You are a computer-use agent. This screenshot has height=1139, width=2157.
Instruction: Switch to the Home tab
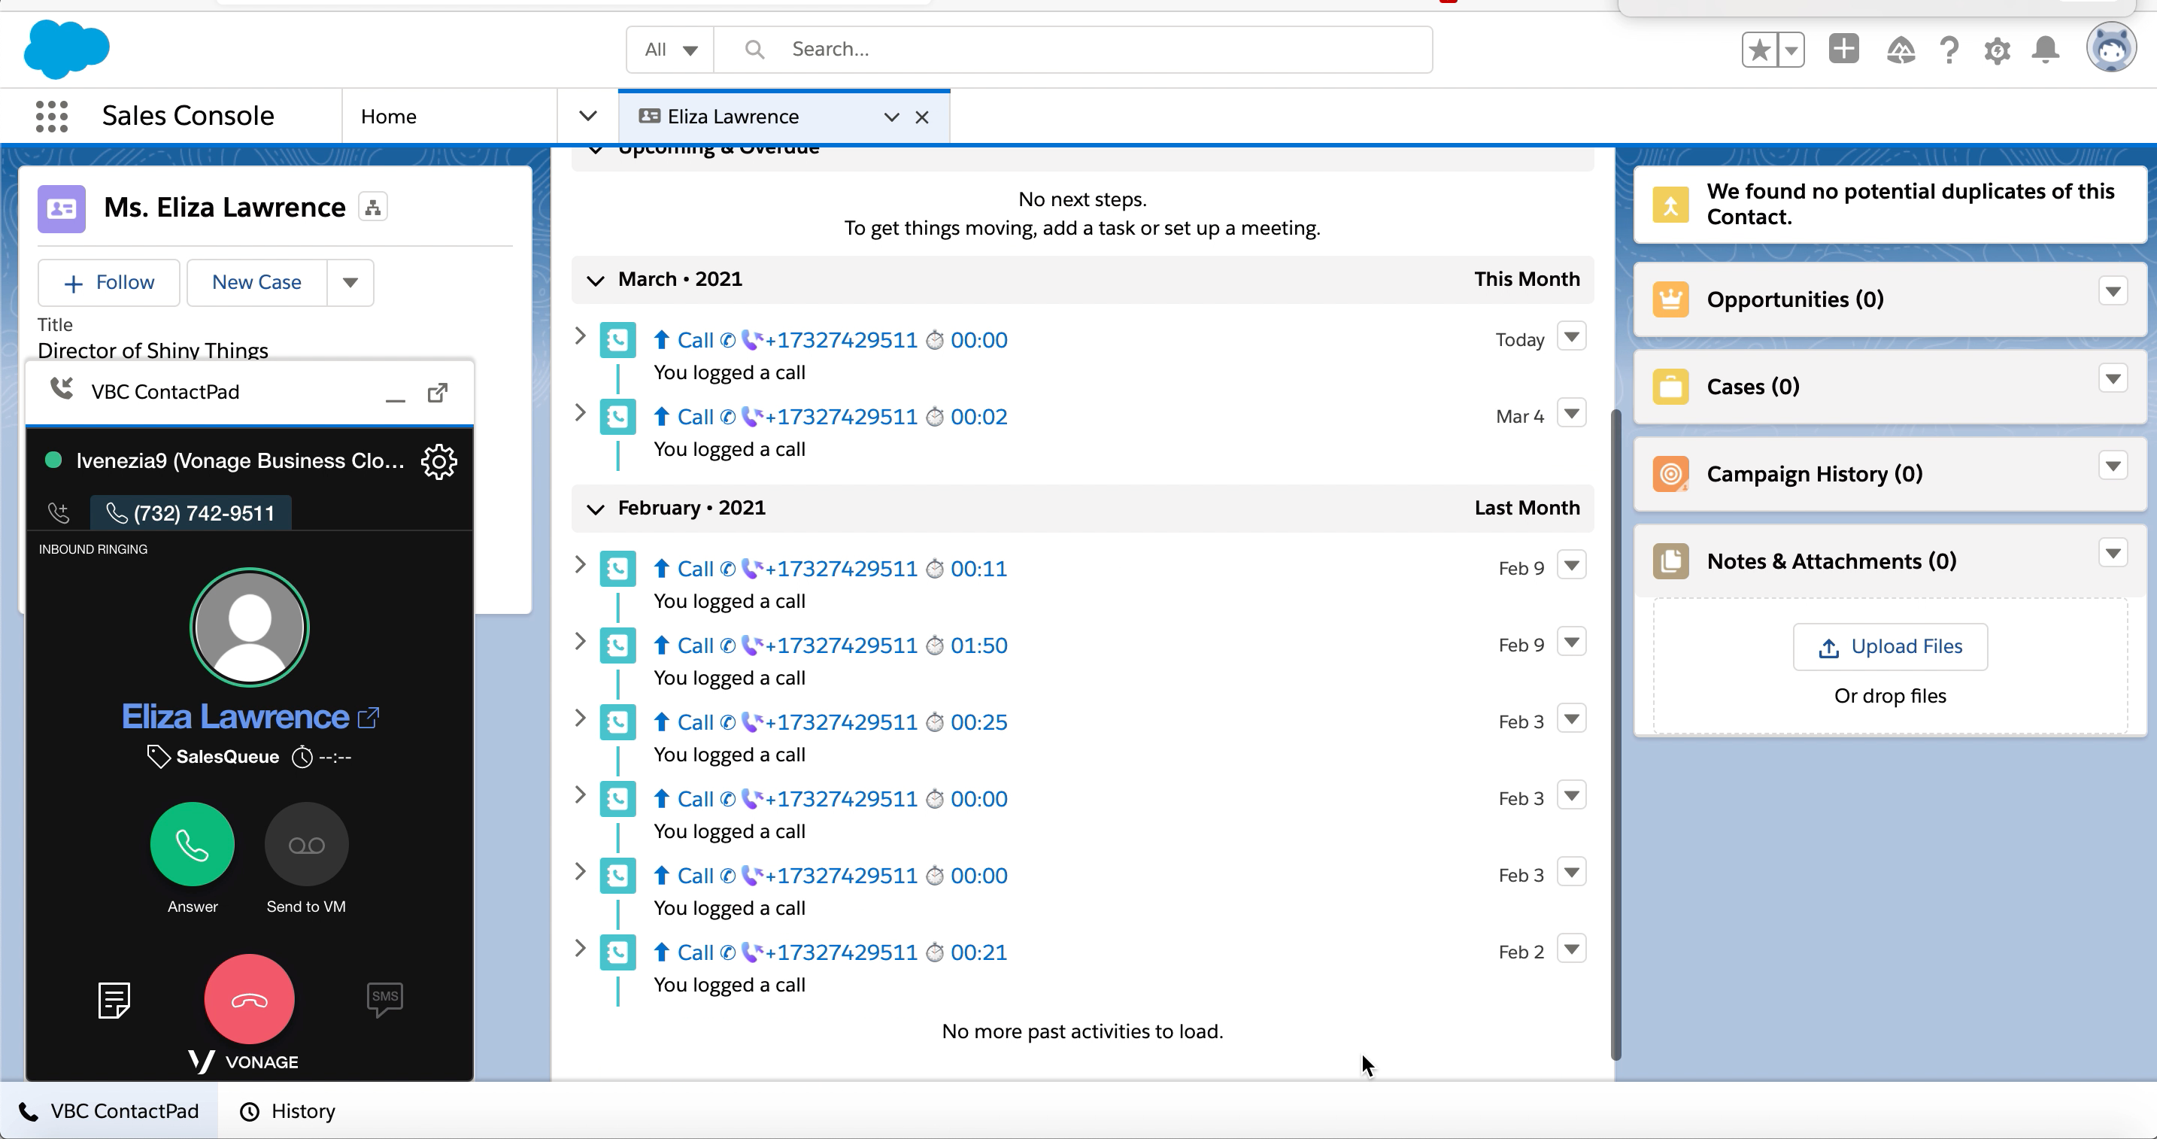[x=389, y=116]
